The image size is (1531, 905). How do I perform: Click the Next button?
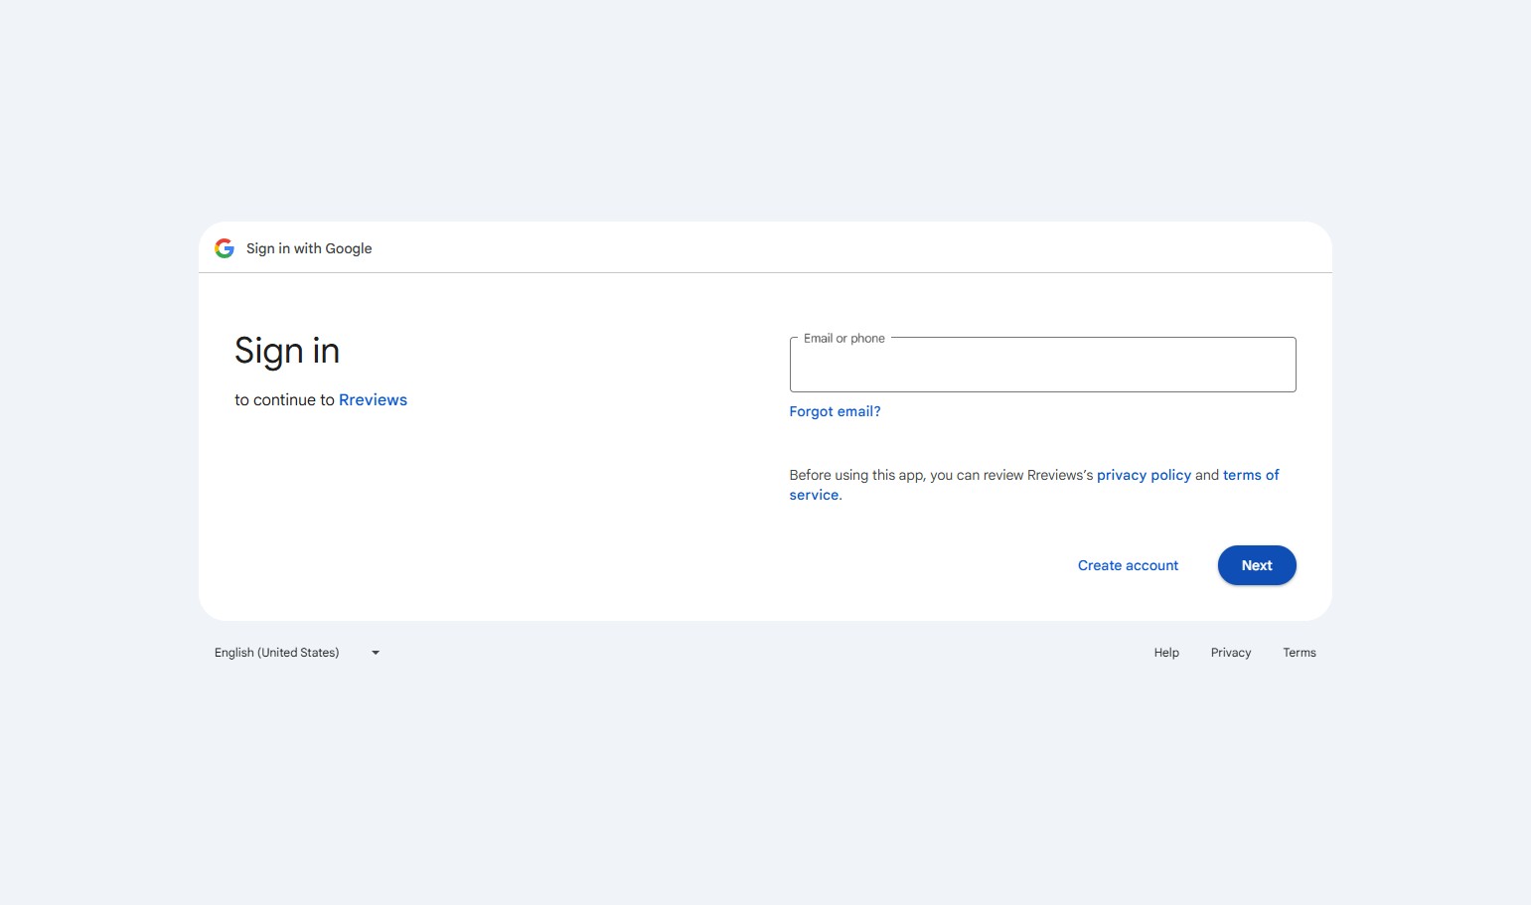click(x=1256, y=565)
